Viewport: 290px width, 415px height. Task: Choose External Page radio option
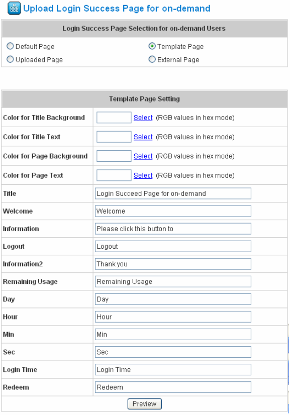click(152, 59)
